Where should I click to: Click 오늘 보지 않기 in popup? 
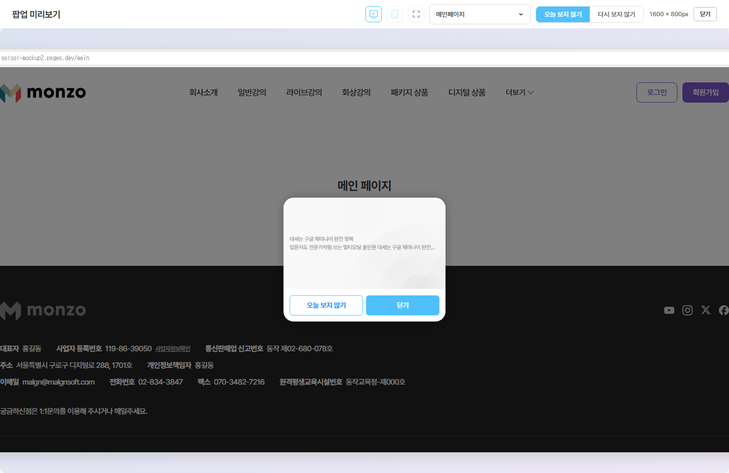[326, 305]
